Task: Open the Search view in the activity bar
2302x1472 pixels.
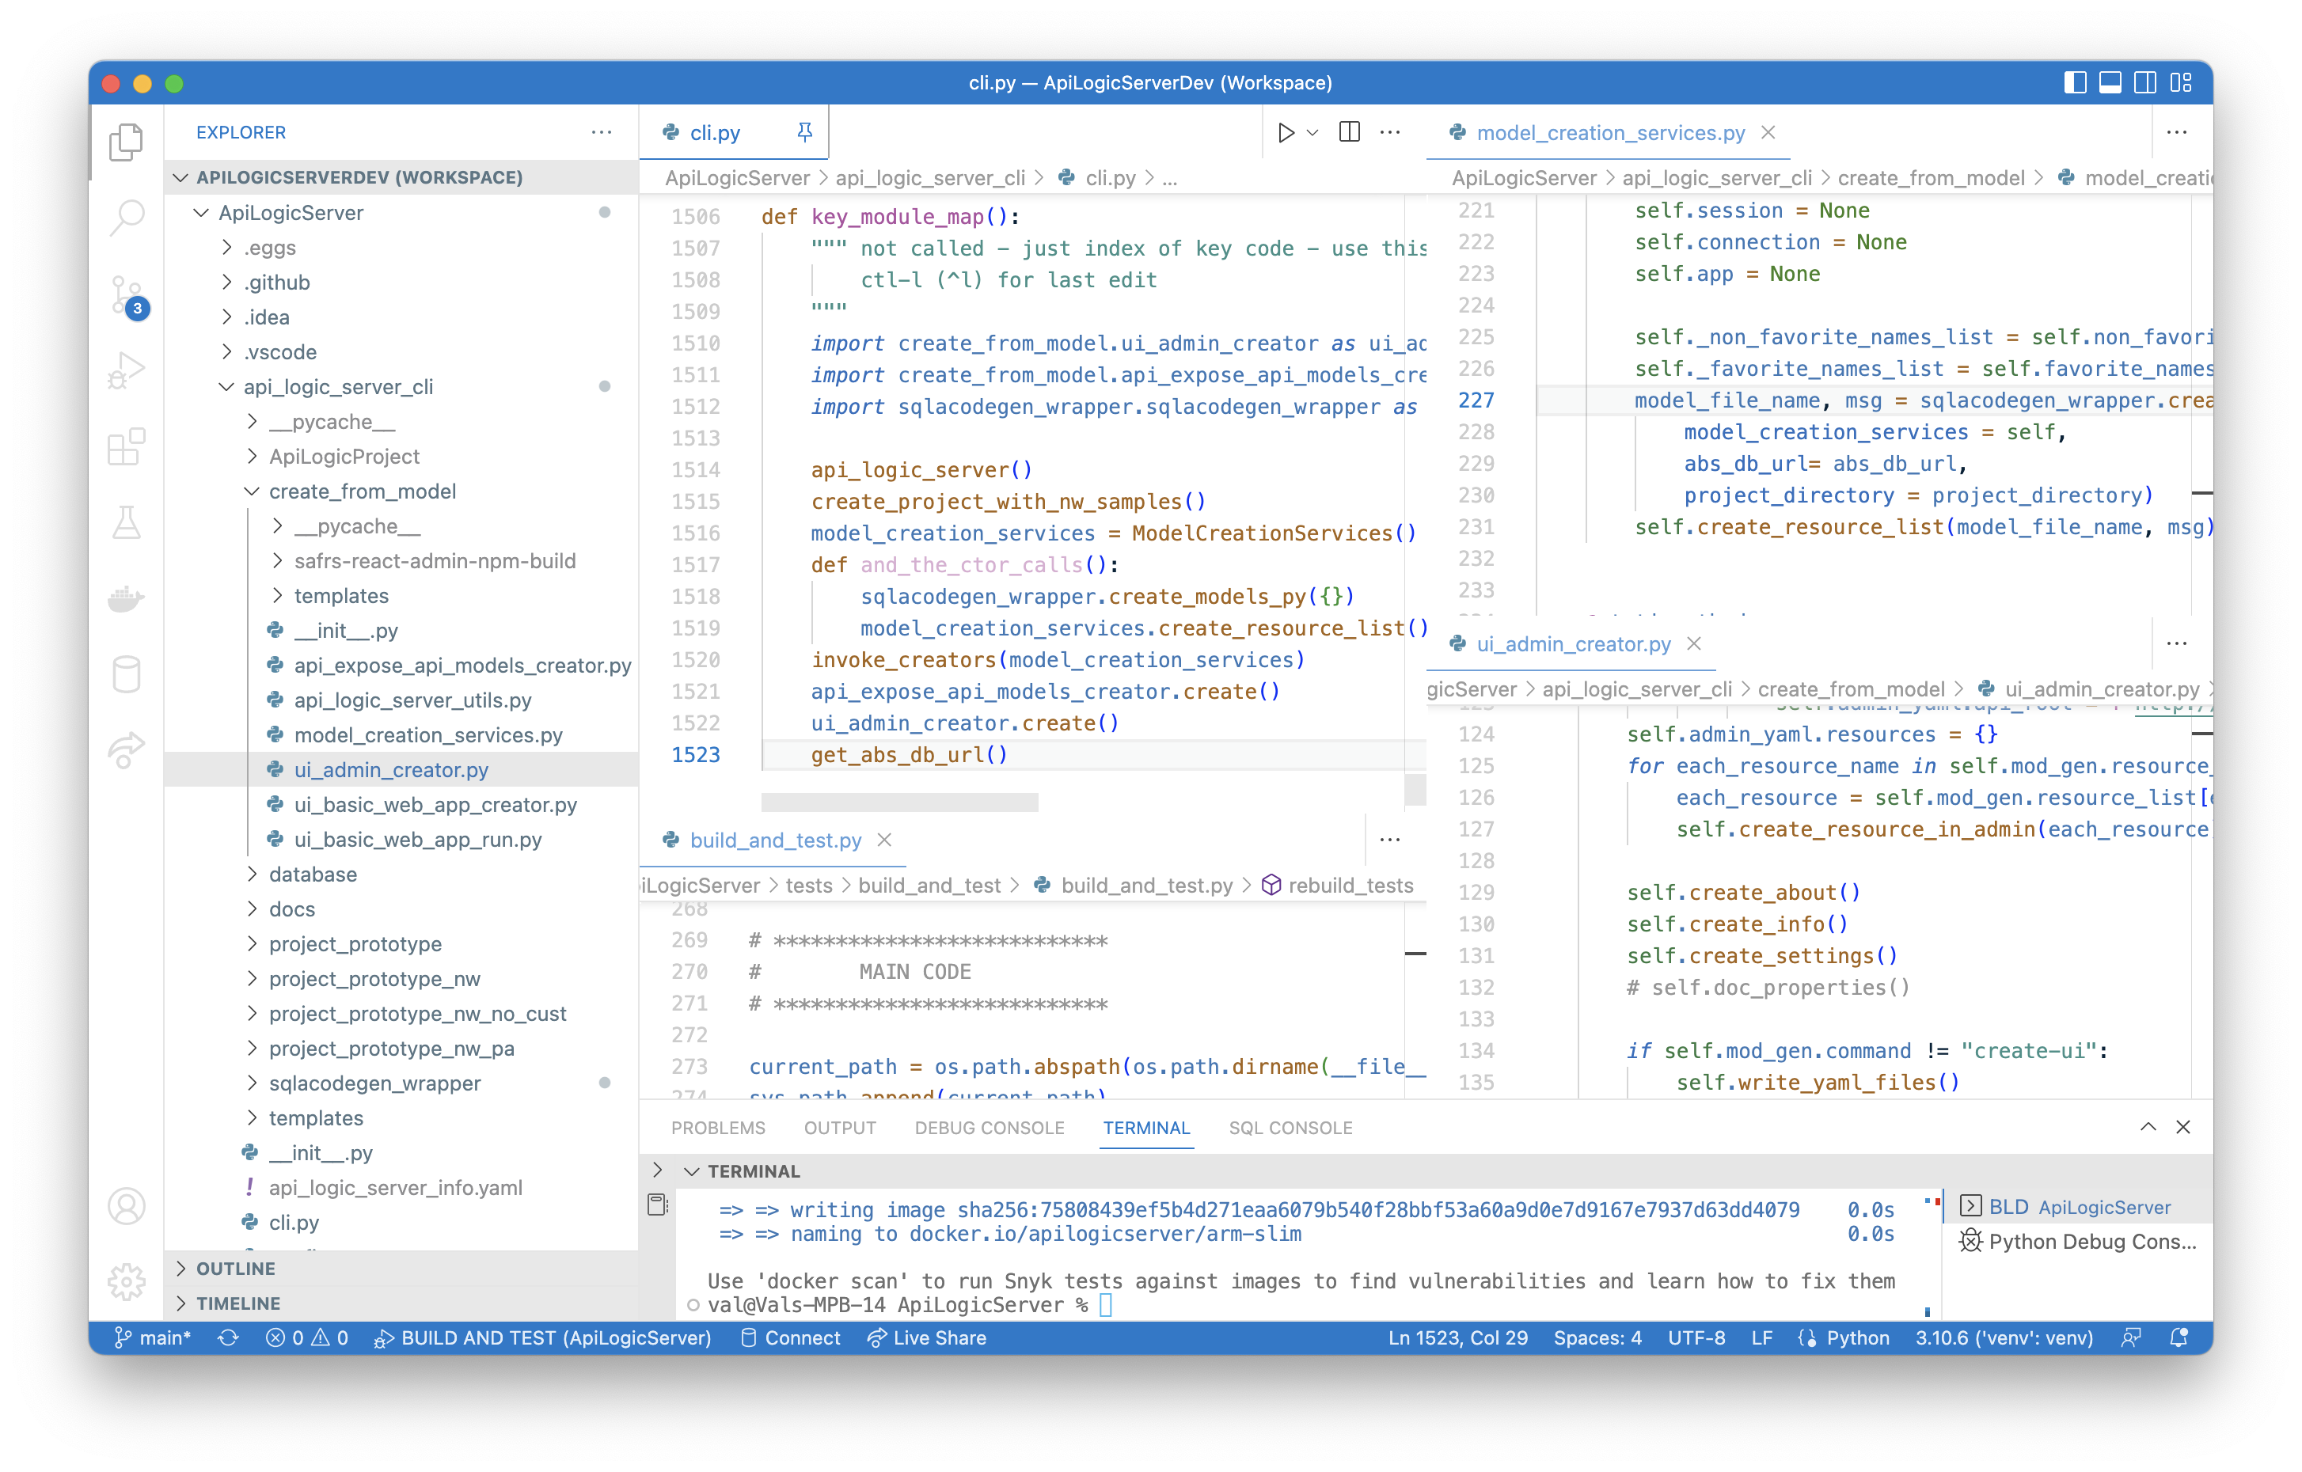Action: coord(126,218)
